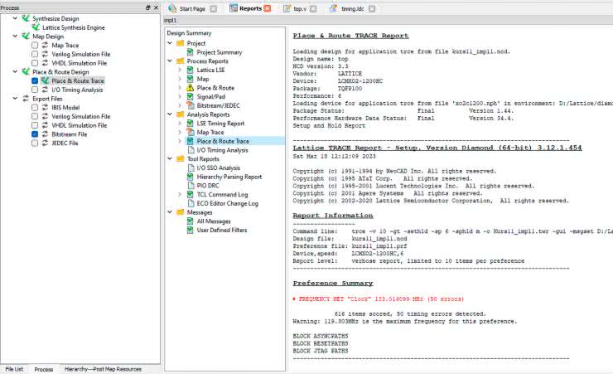613x374 pixels.
Task: Open the Place & Route warning report icon
Action: click(190, 87)
